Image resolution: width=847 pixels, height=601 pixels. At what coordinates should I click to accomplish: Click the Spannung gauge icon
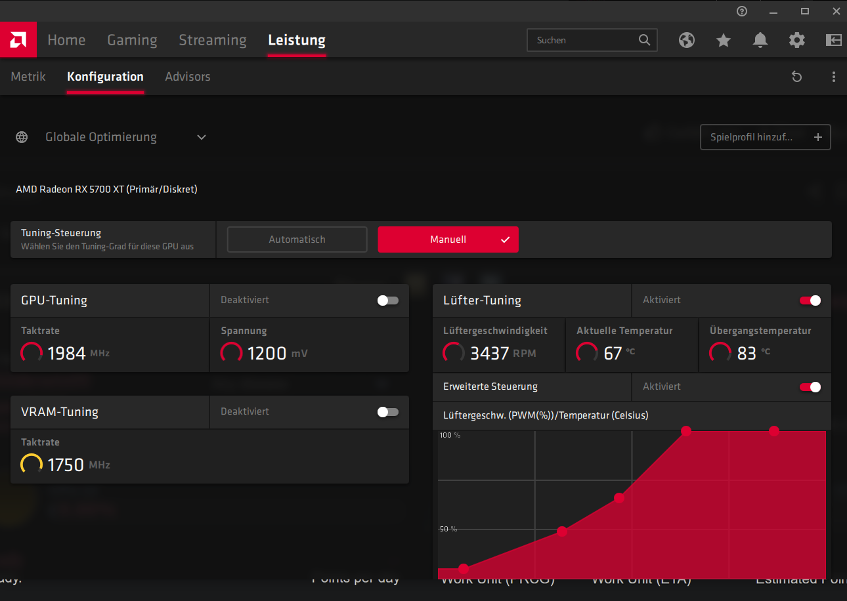[x=231, y=353]
